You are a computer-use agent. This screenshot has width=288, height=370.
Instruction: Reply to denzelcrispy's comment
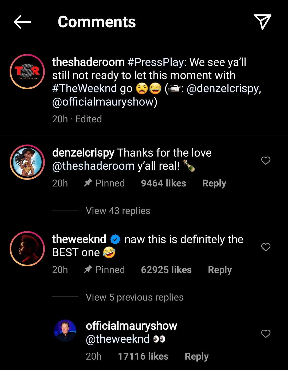(x=214, y=183)
